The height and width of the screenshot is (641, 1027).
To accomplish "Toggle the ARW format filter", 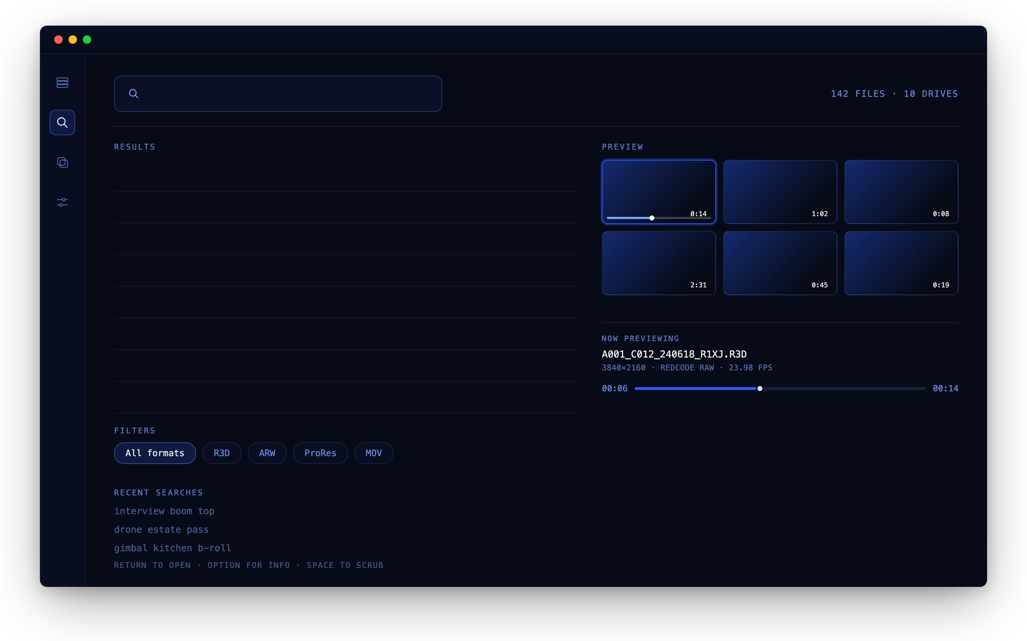I will 267,453.
